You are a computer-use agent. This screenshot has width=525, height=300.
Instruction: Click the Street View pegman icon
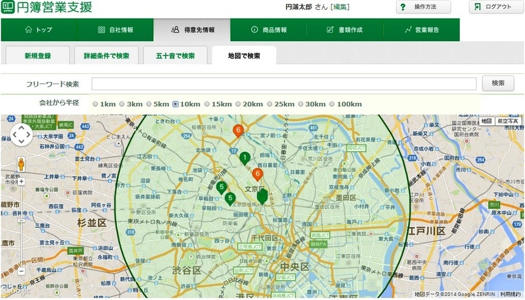tap(21, 164)
